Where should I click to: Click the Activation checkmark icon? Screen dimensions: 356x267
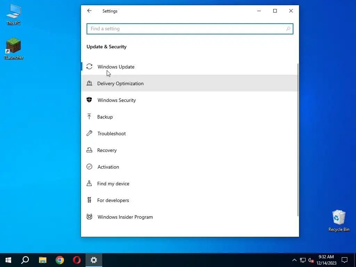89,167
